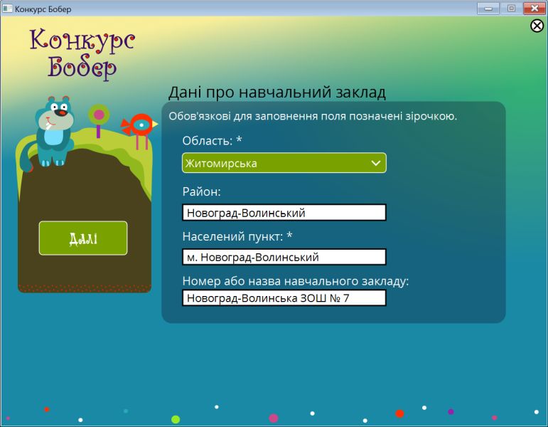Click the Населений пункт: * label

coord(237,236)
